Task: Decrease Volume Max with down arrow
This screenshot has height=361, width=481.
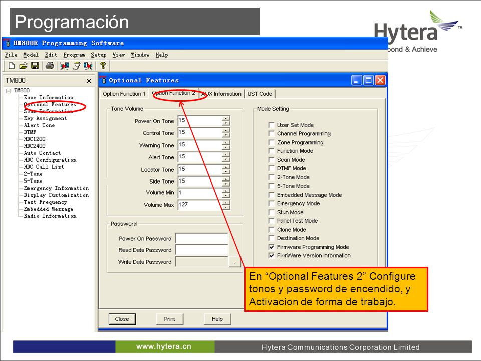Action: [226, 207]
